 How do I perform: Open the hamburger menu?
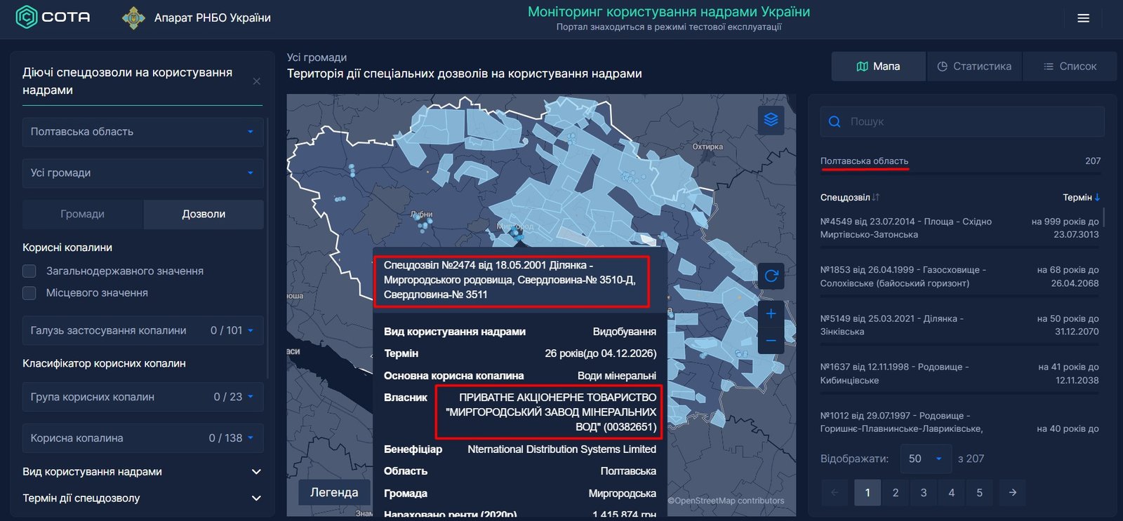[x=1084, y=18]
